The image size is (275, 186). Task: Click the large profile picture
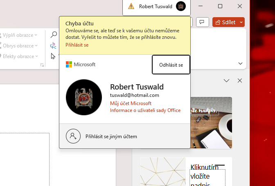(x=84, y=97)
